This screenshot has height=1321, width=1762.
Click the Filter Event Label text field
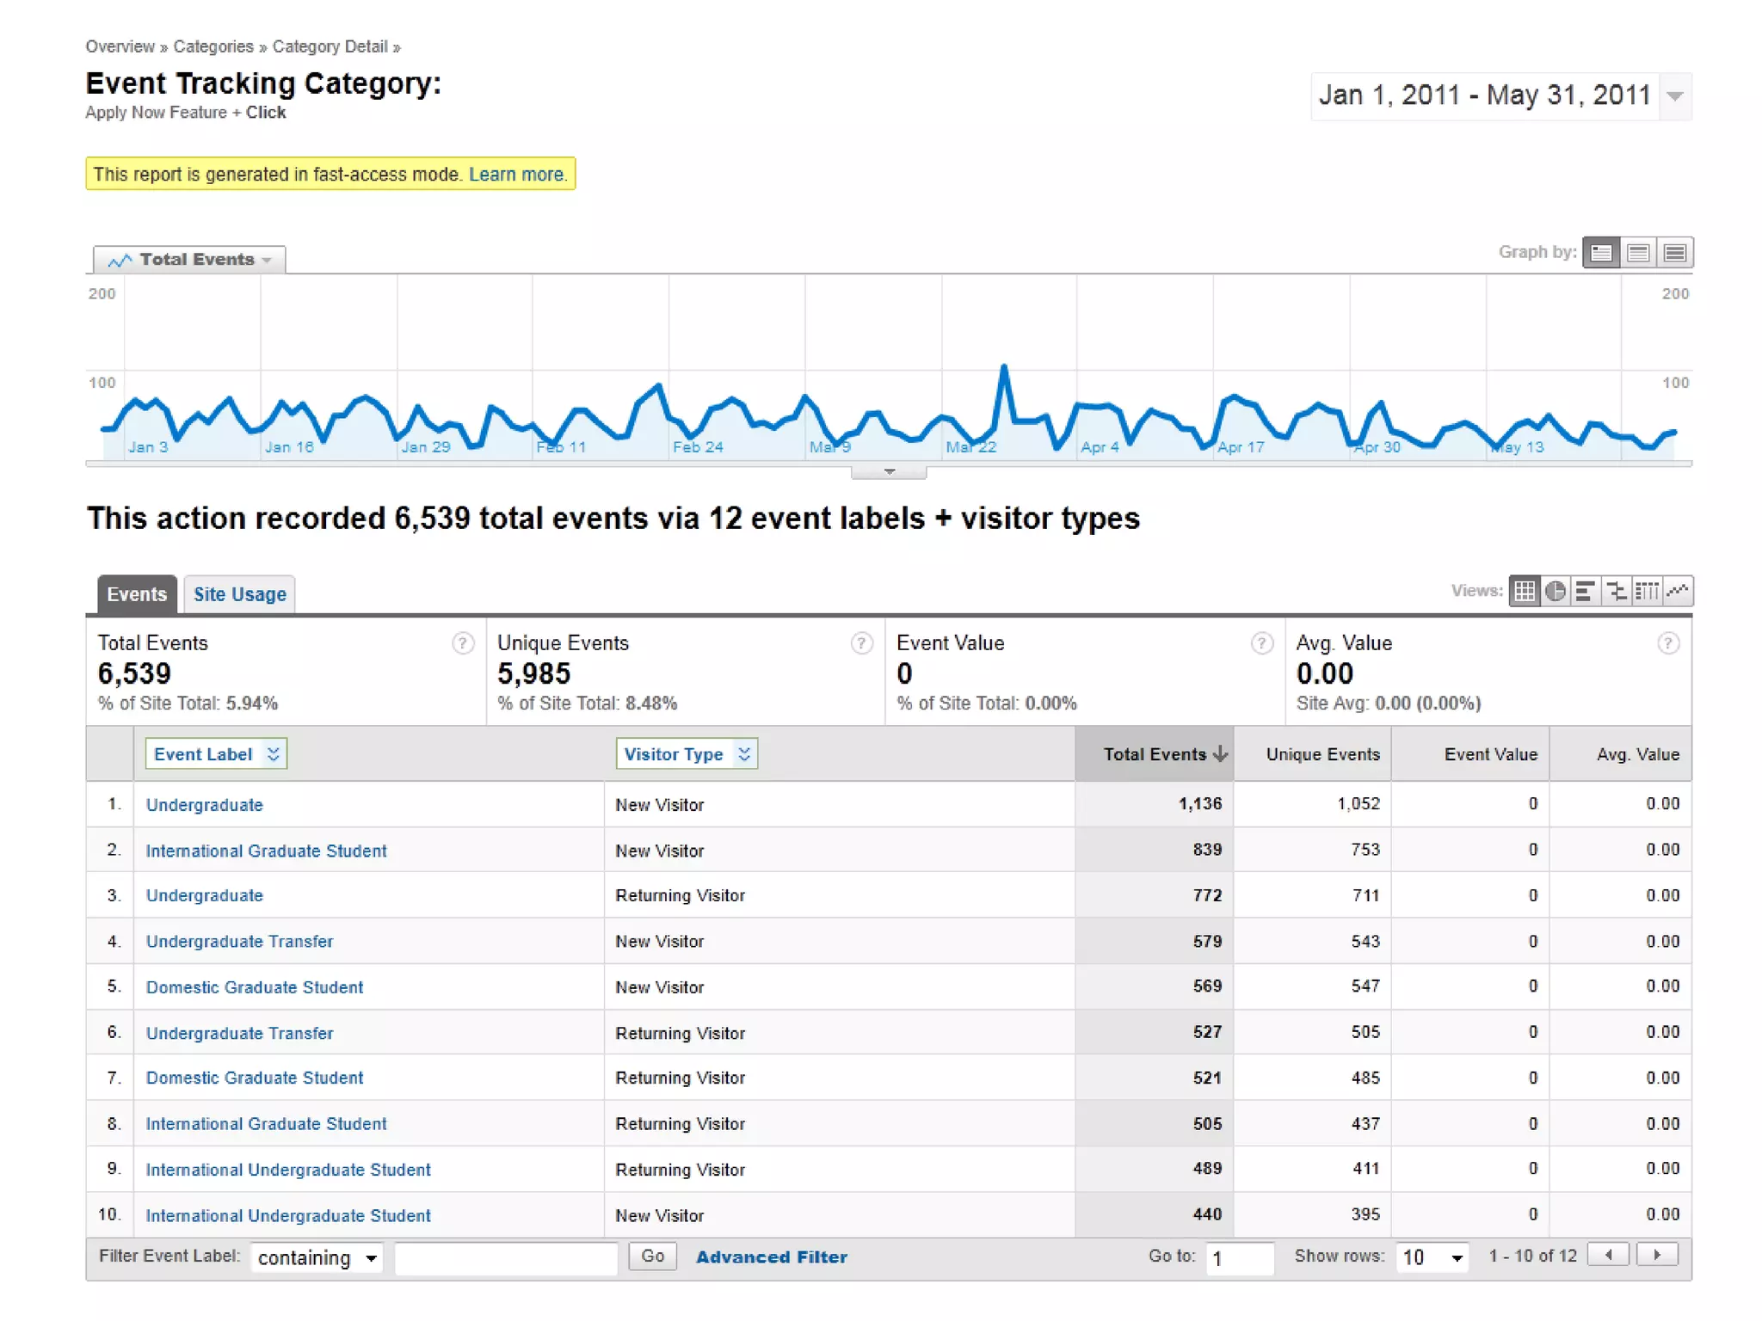506,1257
